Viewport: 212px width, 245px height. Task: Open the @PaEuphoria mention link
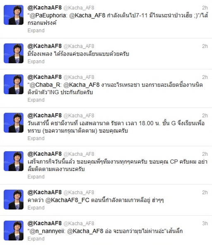pos(48,15)
